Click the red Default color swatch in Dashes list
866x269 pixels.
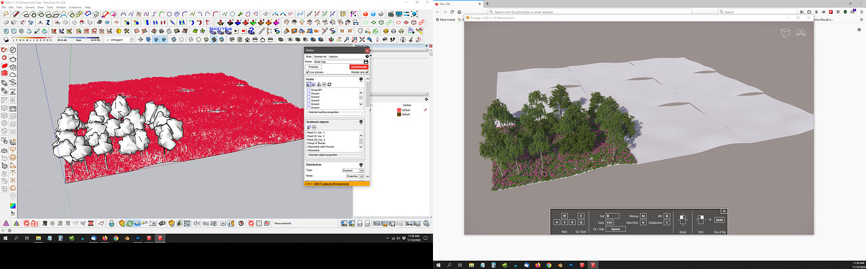(x=398, y=110)
